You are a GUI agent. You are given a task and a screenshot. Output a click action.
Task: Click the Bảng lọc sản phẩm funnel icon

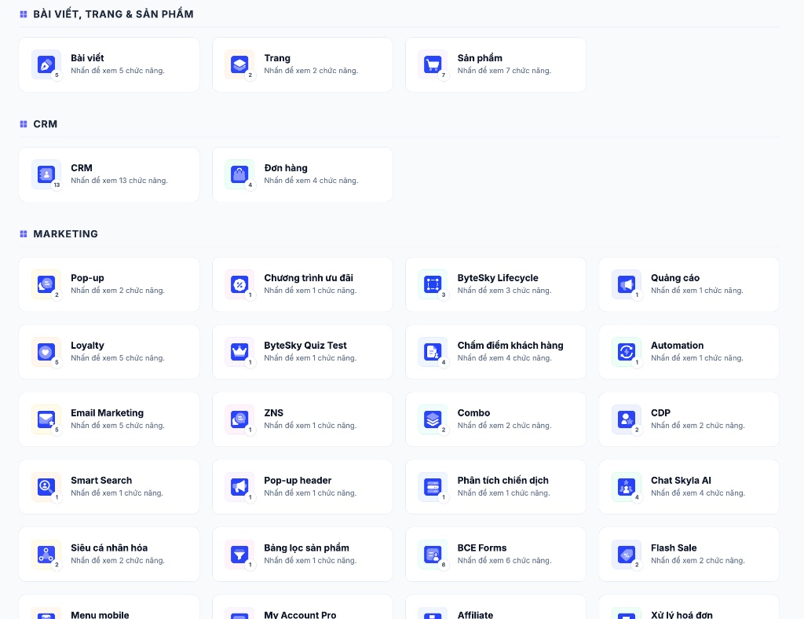[239, 555]
